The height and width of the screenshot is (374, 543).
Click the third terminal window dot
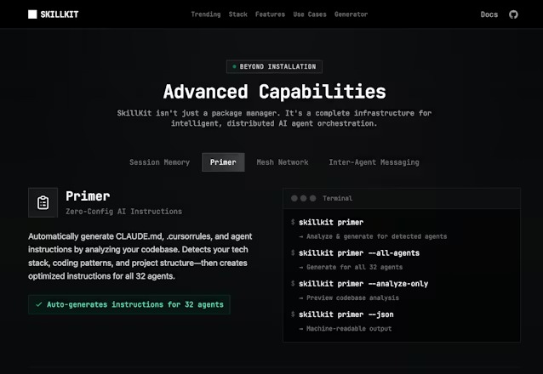point(312,198)
